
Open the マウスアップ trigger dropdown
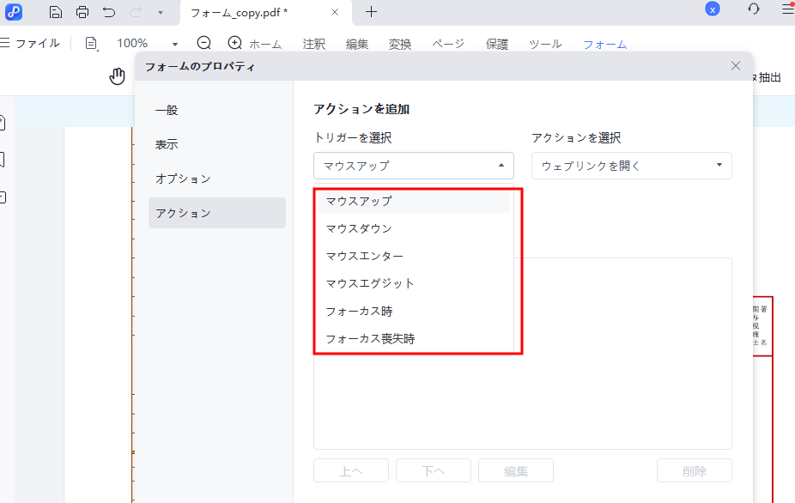(413, 165)
